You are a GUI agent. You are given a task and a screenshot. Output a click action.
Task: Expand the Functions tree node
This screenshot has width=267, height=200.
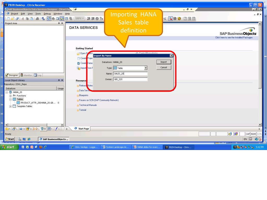point(10,96)
